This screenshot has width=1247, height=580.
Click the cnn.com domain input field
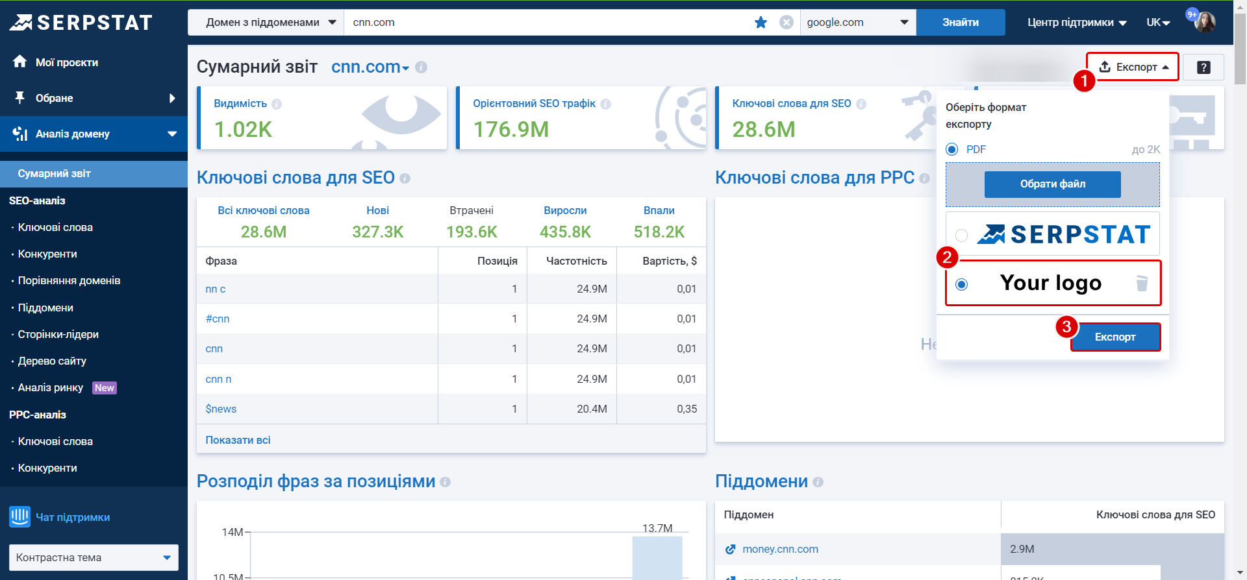click(x=549, y=22)
